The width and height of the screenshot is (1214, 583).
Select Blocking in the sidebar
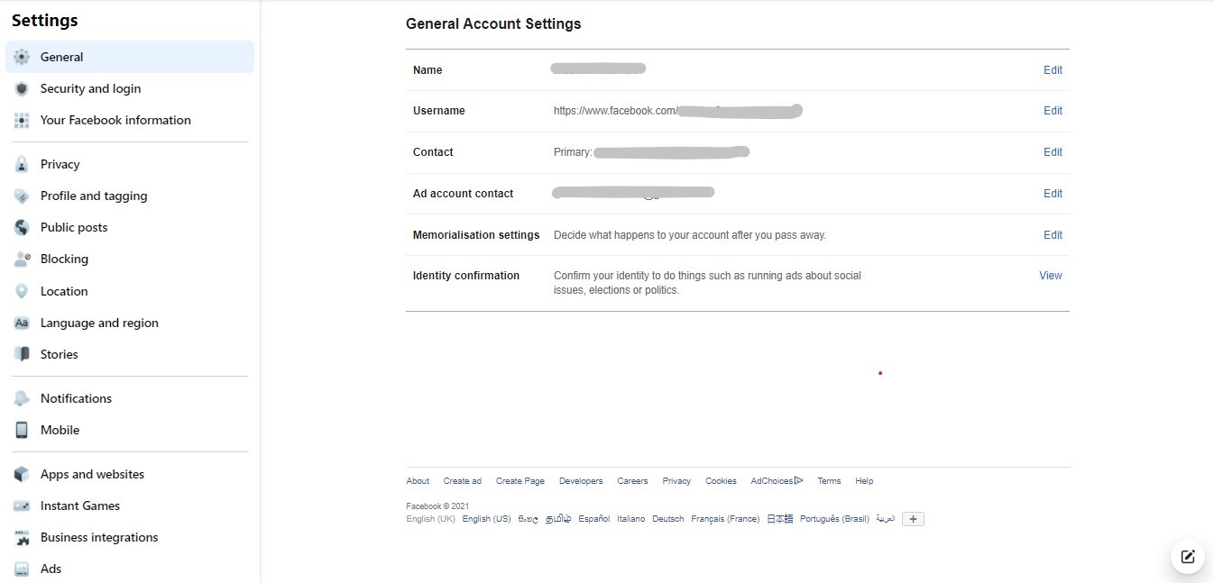(130, 259)
